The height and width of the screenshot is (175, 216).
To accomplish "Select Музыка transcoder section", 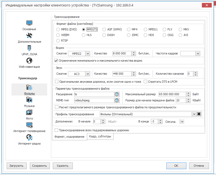I will (29, 102).
